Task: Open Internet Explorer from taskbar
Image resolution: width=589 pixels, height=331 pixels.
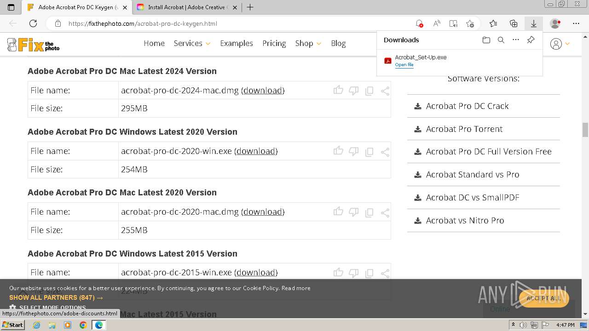Action: [37, 325]
